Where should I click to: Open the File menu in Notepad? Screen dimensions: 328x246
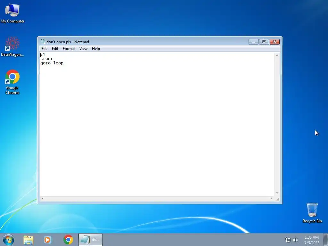pos(44,49)
